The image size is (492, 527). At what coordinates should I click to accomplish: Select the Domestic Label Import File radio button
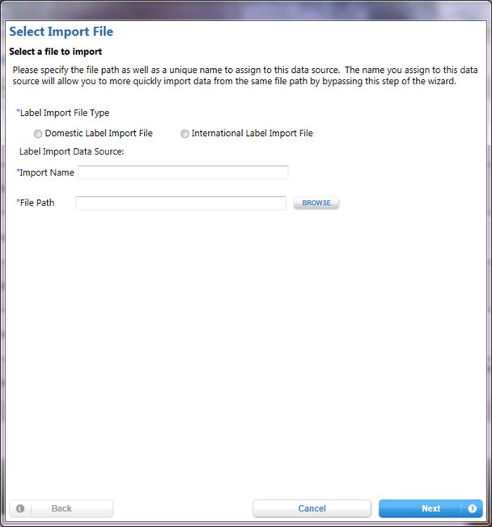point(38,134)
